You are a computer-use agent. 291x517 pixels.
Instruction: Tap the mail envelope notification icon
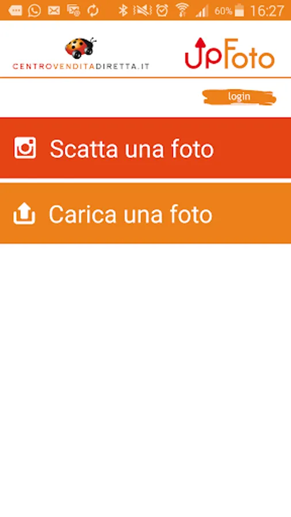54,11
